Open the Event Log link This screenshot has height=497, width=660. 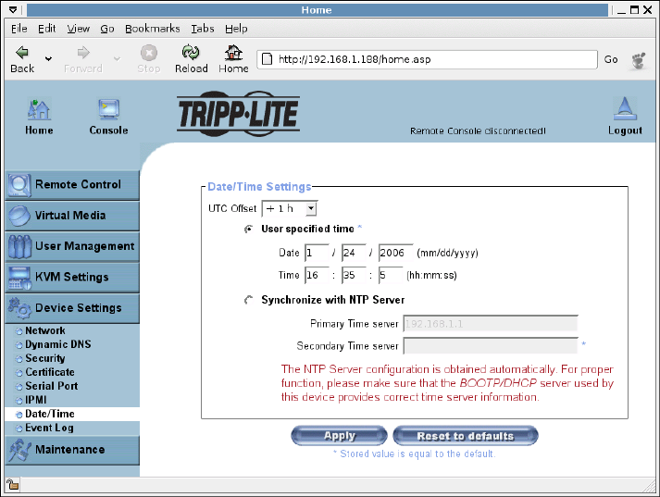[x=49, y=428]
